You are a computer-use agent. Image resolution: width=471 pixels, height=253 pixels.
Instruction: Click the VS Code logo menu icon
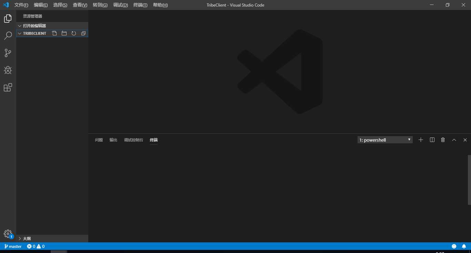[x=6, y=5]
